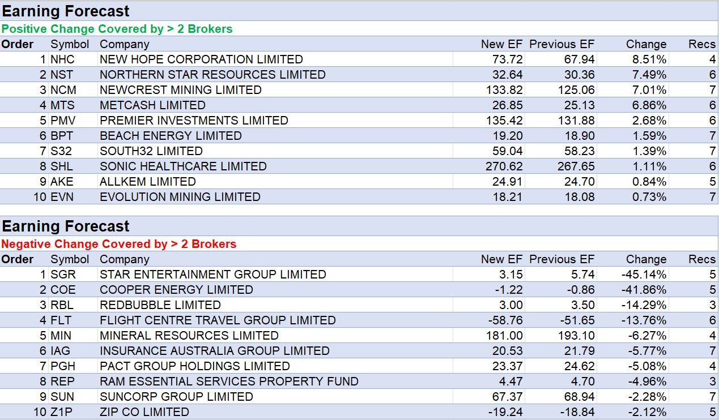Select the METCASH LIMITED cell
Viewport: 719px width, 420px height.
[x=152, y=105]
